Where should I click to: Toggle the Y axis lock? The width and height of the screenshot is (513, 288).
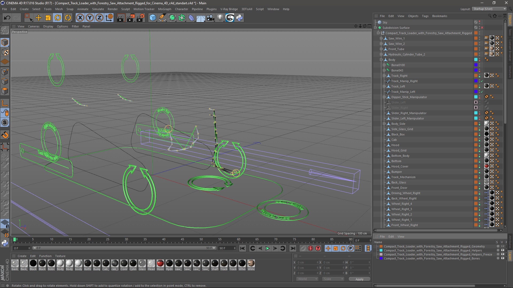coord(90,18)
